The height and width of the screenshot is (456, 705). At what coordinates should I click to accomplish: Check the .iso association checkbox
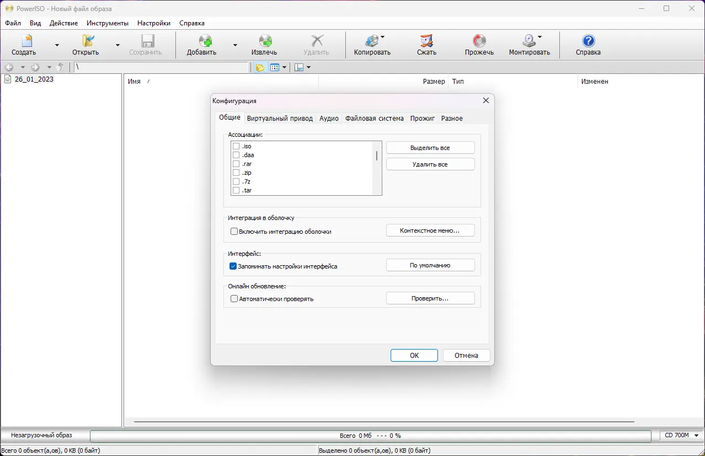[x=236, y=146]
